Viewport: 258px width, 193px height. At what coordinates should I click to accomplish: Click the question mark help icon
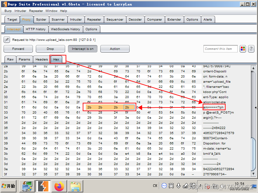(x=251, y=49)
